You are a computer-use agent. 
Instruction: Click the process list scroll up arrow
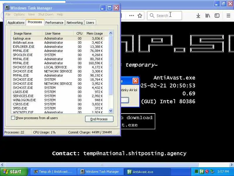tap(111, 33)
